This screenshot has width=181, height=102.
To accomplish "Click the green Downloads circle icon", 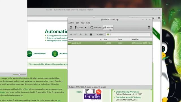I will (29, 54).
